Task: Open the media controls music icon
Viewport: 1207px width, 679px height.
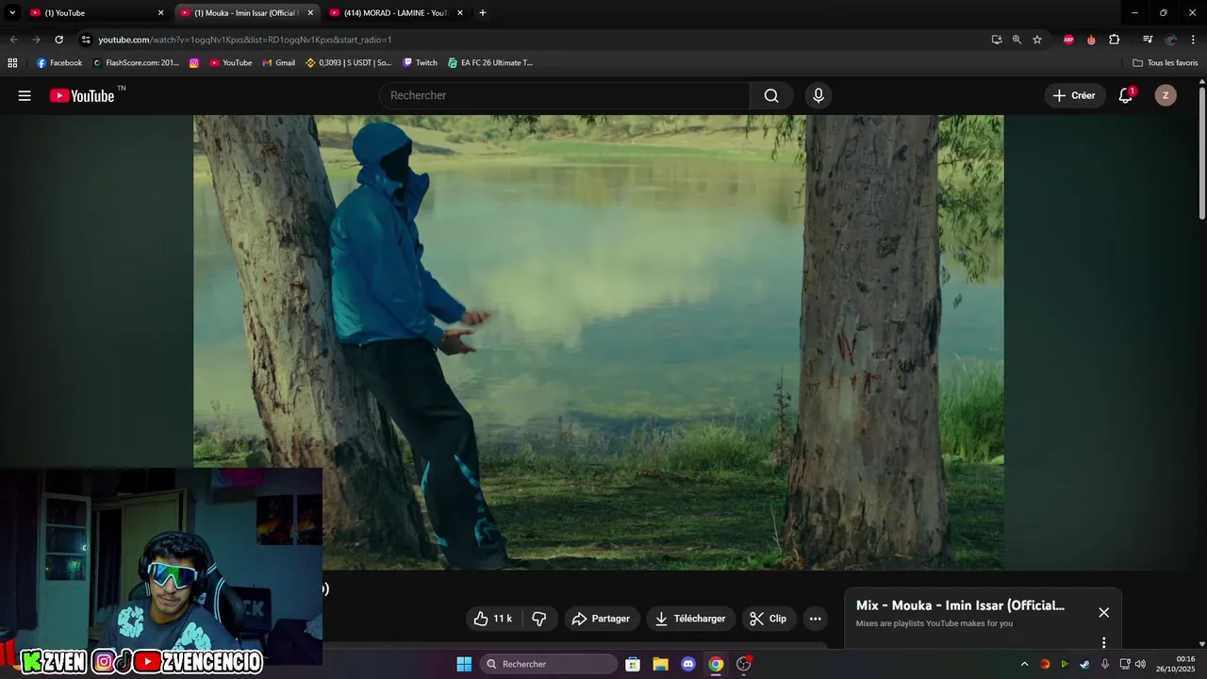Action: [x=1148, y=40]
